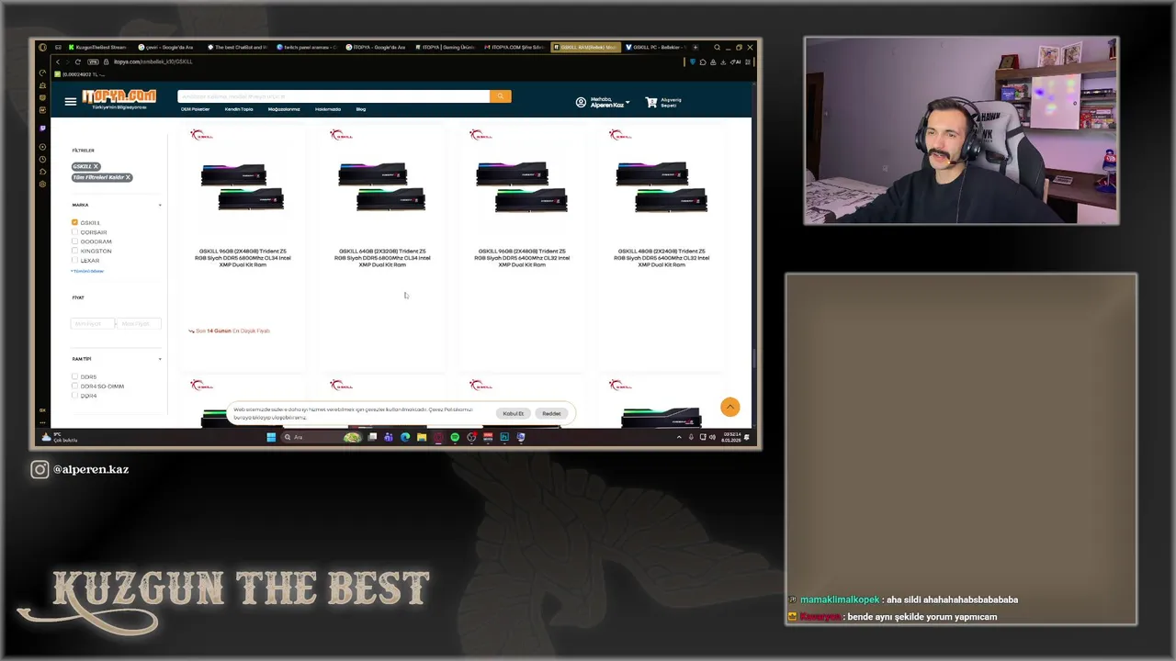Switch to The best ChatBot browser tab
This screenshot has width=1176, height=661.
tap(238, 47)
